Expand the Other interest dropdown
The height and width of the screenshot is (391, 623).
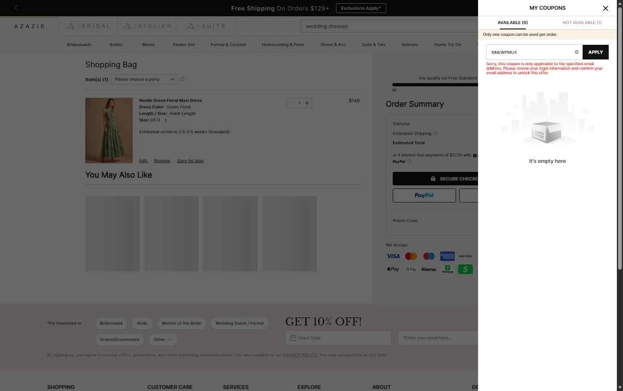(x=163, y=340)
